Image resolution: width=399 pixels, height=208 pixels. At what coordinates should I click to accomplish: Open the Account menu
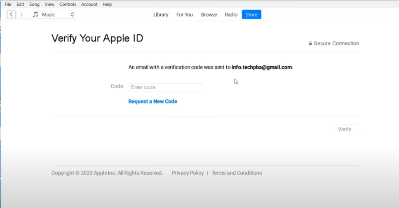point(89,4)
